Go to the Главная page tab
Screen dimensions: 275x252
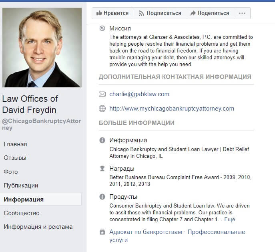coord(16,144)
